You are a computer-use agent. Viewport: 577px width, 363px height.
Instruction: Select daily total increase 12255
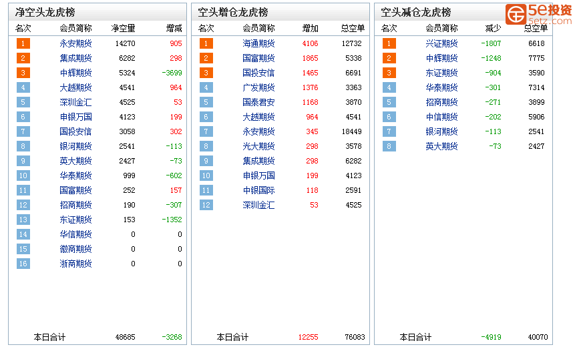[x=308, y=337]
